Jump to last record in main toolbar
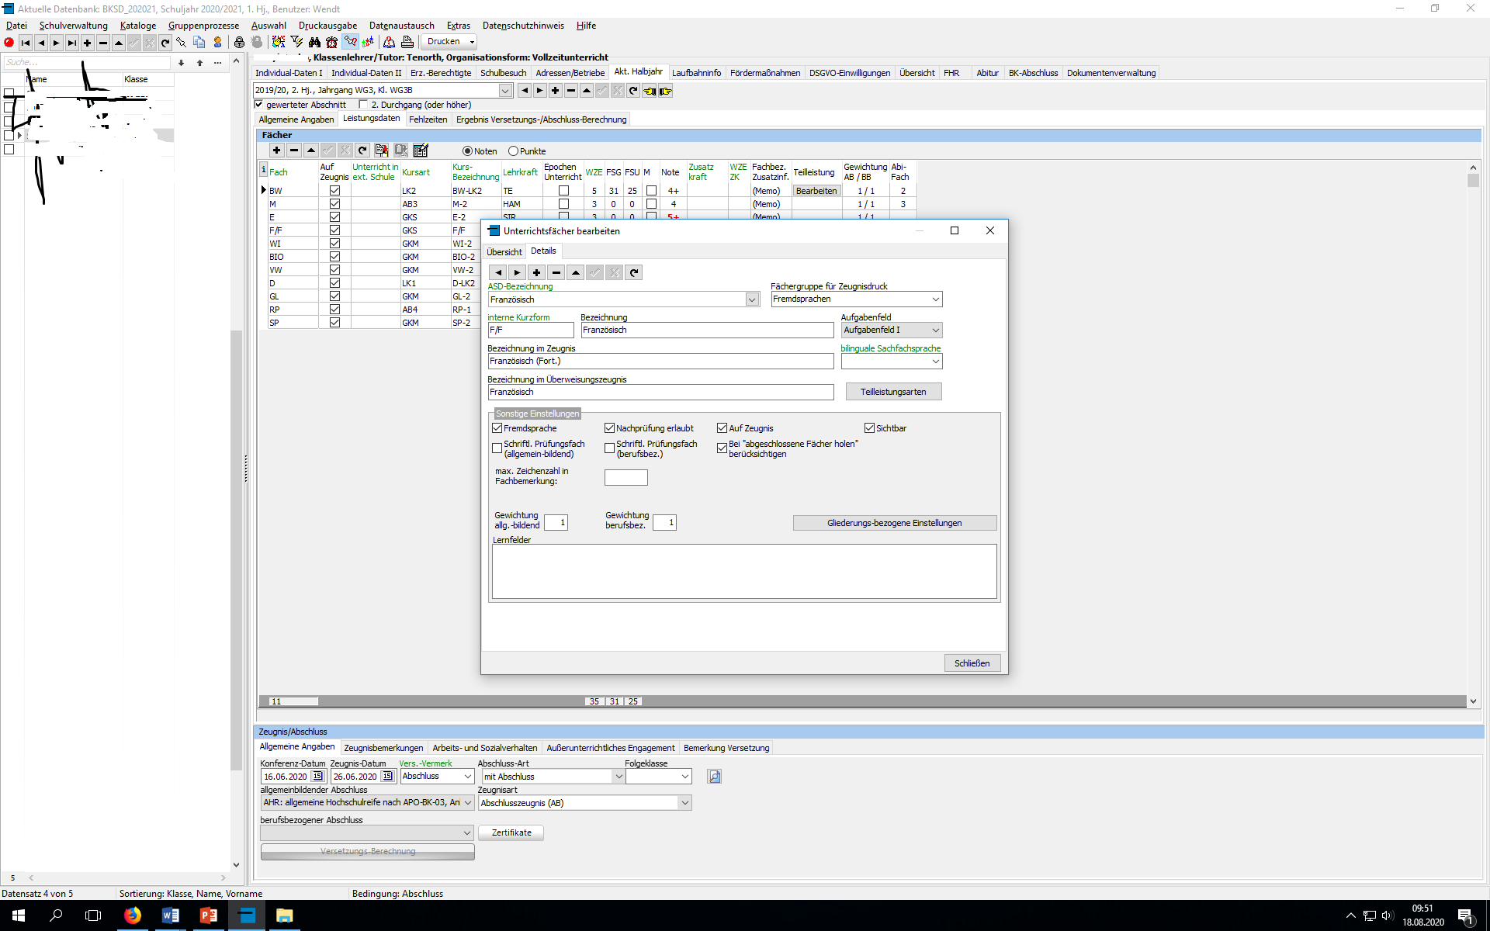The height and width of the screenshot is (931, 1490). (x=72, y=43)
